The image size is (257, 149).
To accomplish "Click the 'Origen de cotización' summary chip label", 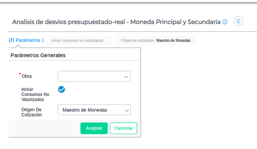I will click(137, 41).
